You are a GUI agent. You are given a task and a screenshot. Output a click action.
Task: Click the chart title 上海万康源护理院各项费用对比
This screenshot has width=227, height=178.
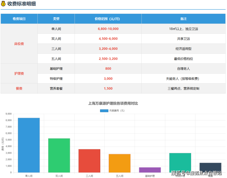pos(113,103)
